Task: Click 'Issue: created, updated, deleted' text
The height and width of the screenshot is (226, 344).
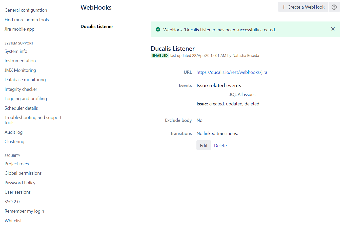Action: tap(228, 104)
